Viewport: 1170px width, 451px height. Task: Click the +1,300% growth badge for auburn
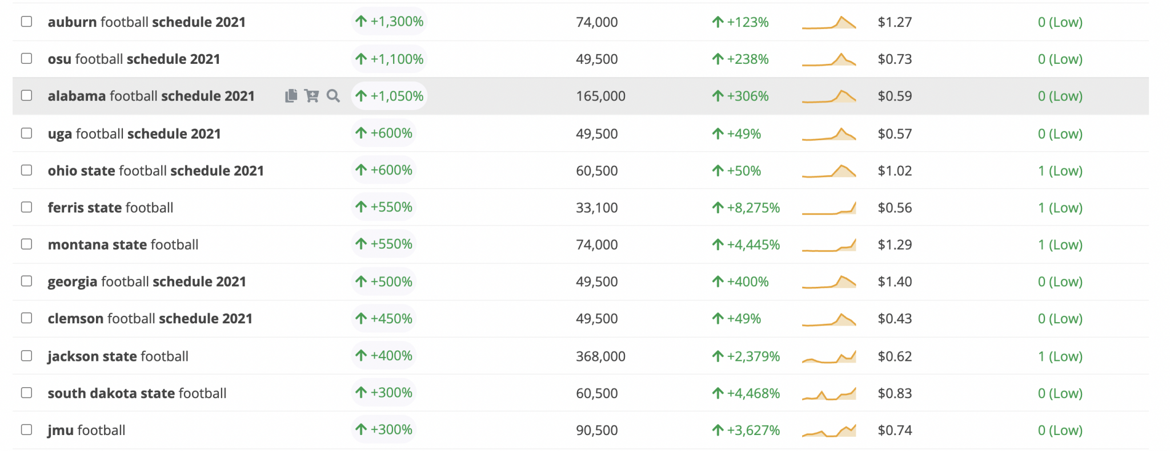click(x=389, y=22)
